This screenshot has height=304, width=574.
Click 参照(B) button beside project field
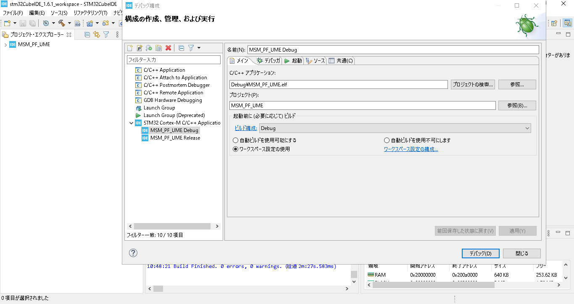[x=517, y=105]
